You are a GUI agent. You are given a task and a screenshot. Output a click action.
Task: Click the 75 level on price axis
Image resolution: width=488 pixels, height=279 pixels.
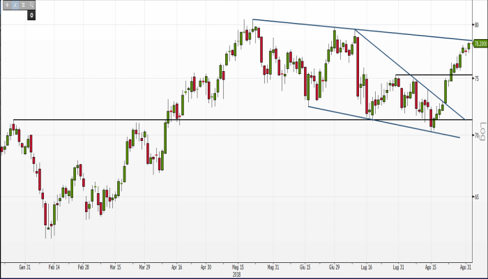(478, 79)
